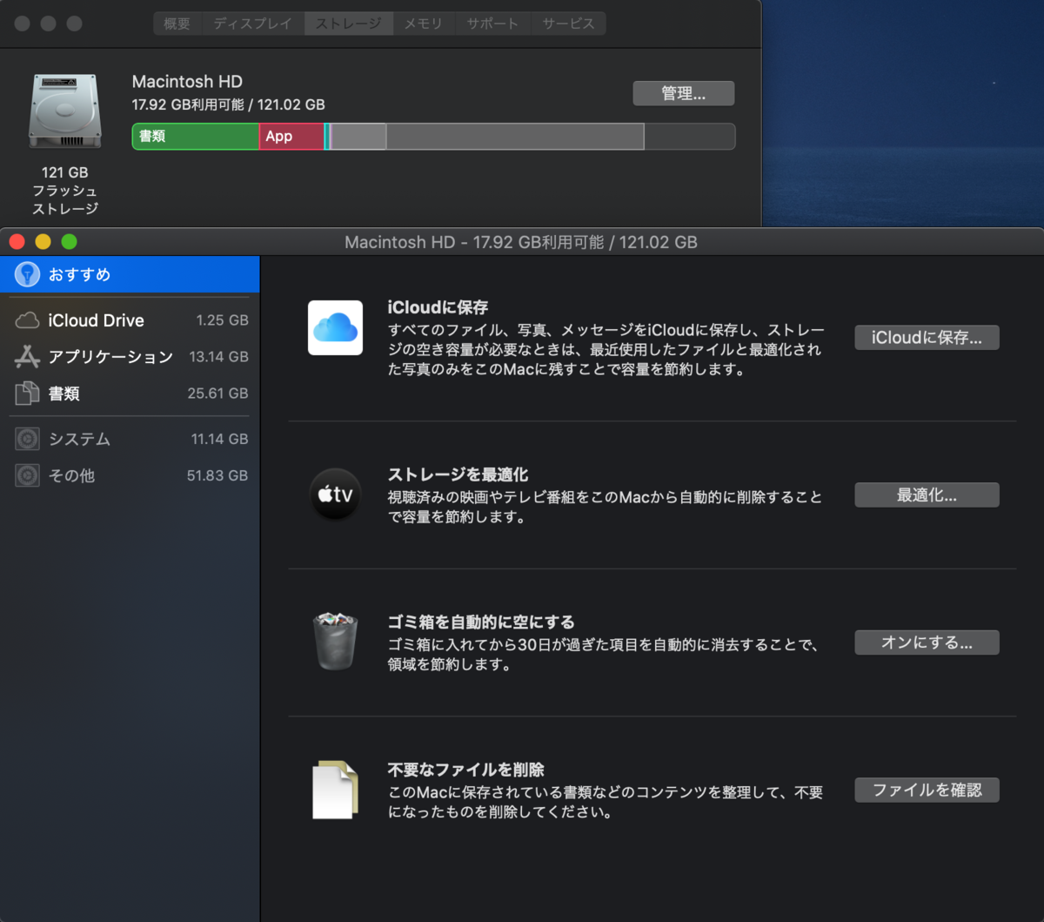Select 書類 row in the sidebar
This screenshot has height=922, width=1044.
pos(130,394)
